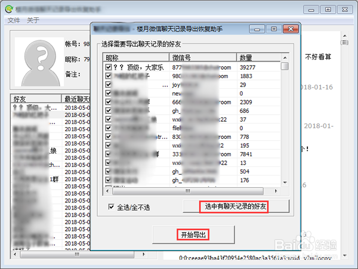Click dialog list horizontal scroll-right arrow
This screenshot has height=269, width=358.
pos(276,191)
